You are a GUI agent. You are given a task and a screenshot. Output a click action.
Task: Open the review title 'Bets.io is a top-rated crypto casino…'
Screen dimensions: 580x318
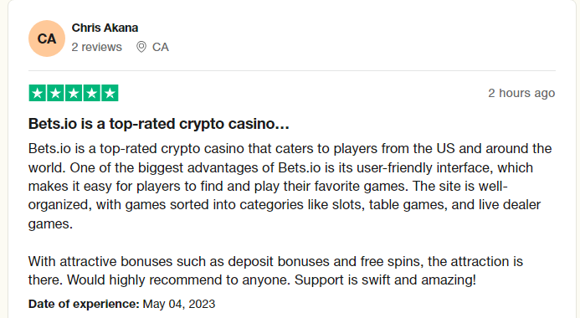coord(159,124)
